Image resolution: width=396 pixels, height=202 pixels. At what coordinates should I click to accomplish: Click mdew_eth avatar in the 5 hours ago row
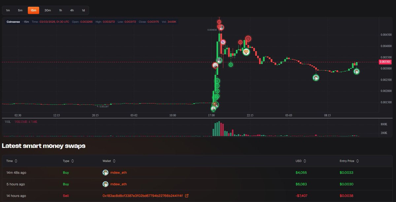(x=106, y=184)
